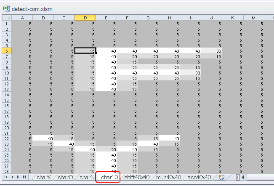This screenshot has height=186, width=274.
Task: Switch to the charN sheet tab
Action: [87, 177]
